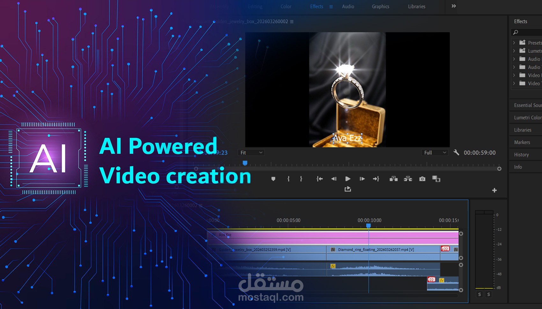Image resolution: width=542 pixels, height=309 pixels.
Task: Click the Mark In icon
Action: coord(289,179)
